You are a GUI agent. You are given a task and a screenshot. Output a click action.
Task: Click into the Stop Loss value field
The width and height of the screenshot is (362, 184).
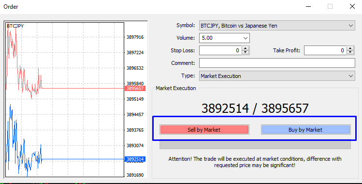click(x=220, y=51)
